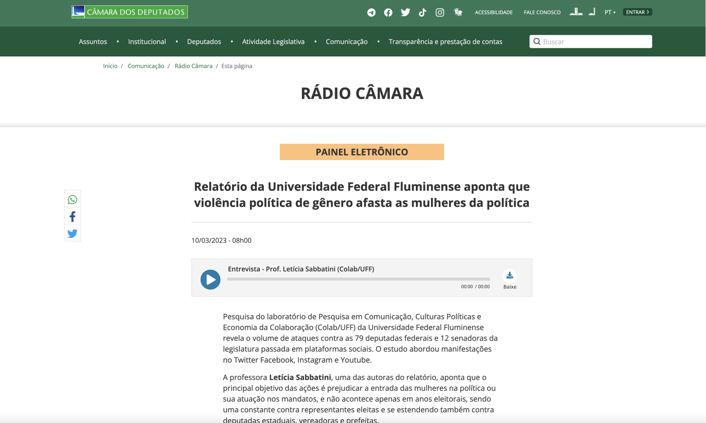Click the audio title Entrevista - Prof. Letícia Sabbatini
Screen dimensions: 706x423
(301, 269)
